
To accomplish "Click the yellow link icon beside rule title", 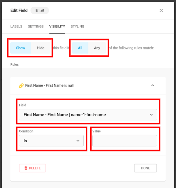I will 21,86.
